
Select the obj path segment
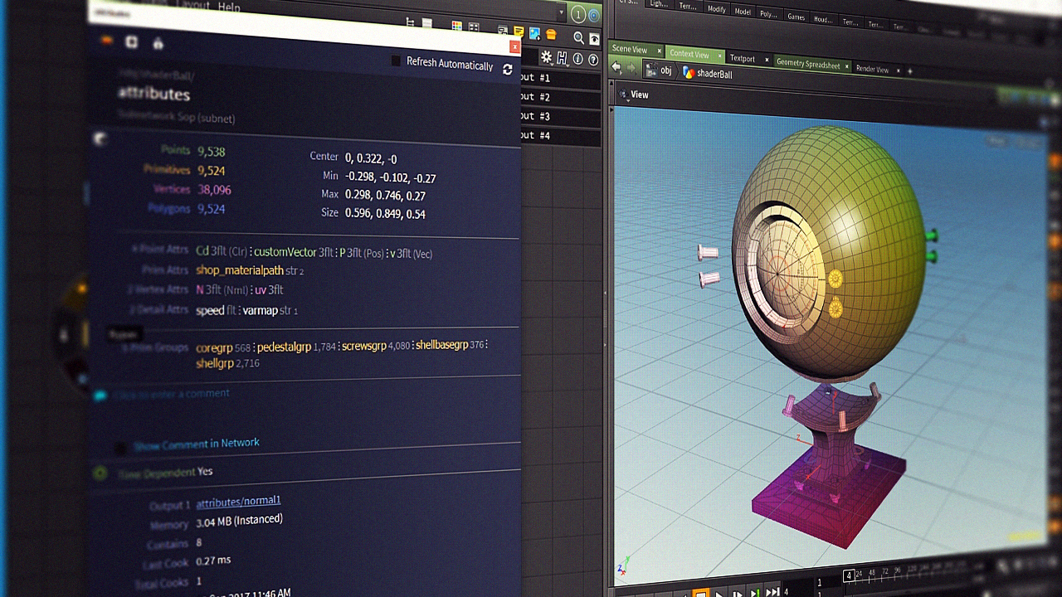[665, 71]
